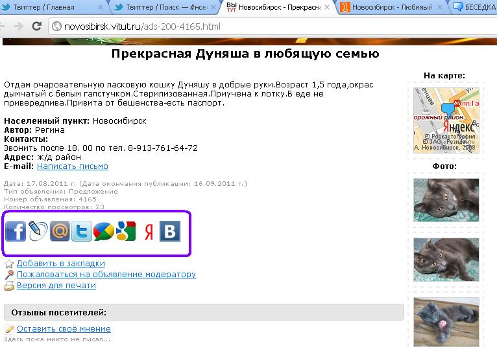Click the star bookmark icon
497x351 pixels.
9,264
